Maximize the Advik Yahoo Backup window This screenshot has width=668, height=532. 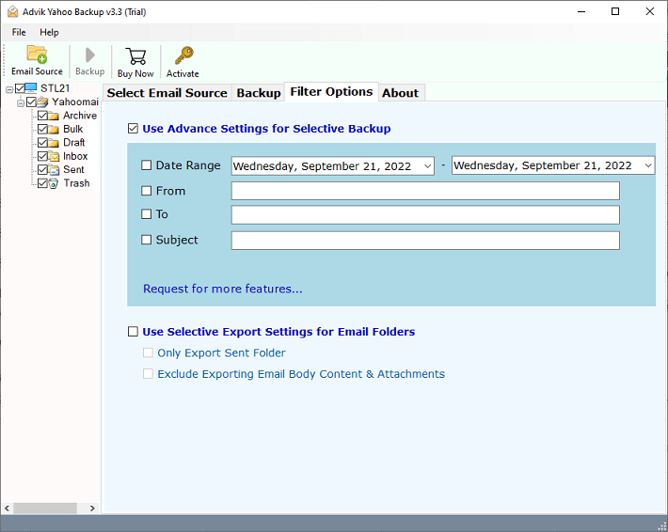tap(615, 11)
